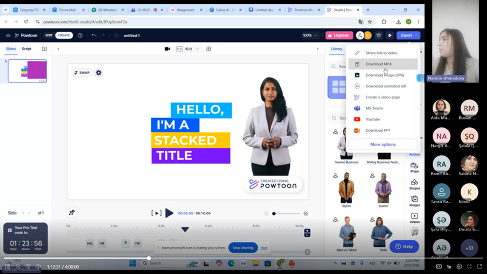The width and height of the screenshot is (487, 274).
Task: Add a new slide with plus icon
Action: [44, 49]
